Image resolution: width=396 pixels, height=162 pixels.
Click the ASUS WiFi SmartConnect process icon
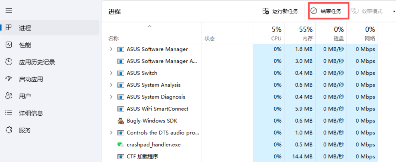click(x=120, y=109)
